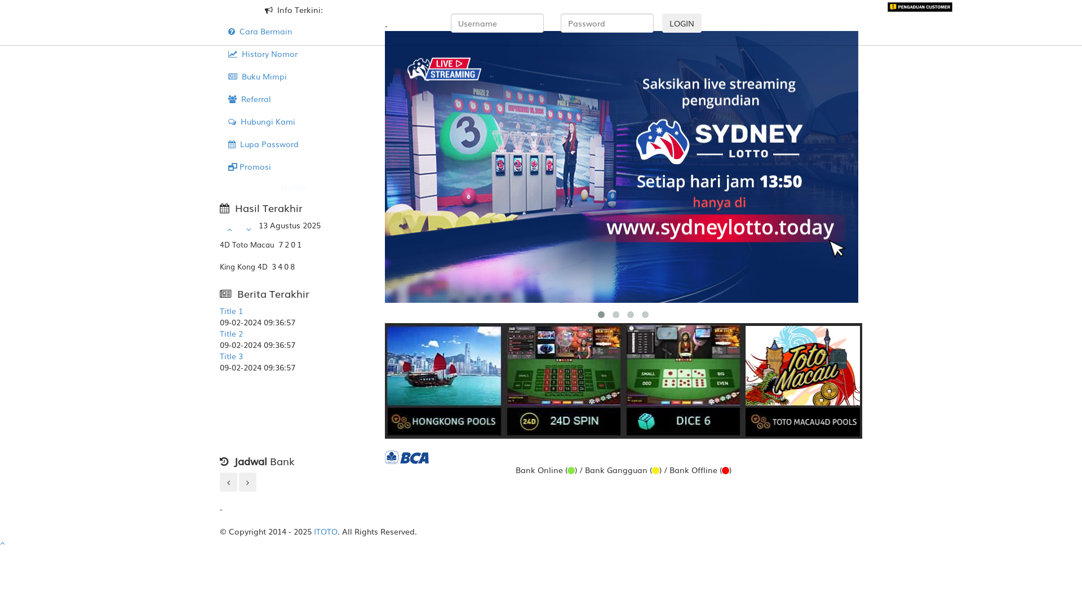Viewport: 1082px width, 609px height.
Task: Click the green Bank Online indicator
Action: pos(571,470)
